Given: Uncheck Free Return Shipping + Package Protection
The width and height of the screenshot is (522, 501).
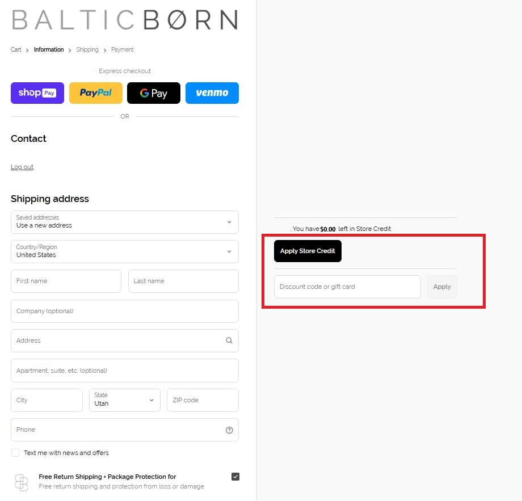Looking at the screenshot, I should click(x=235, y=477).
